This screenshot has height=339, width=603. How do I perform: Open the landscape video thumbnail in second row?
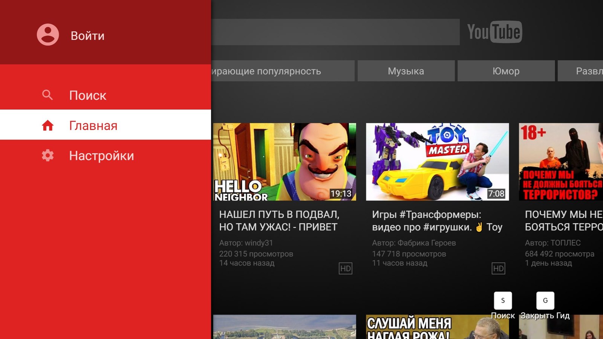coord(285,327)
